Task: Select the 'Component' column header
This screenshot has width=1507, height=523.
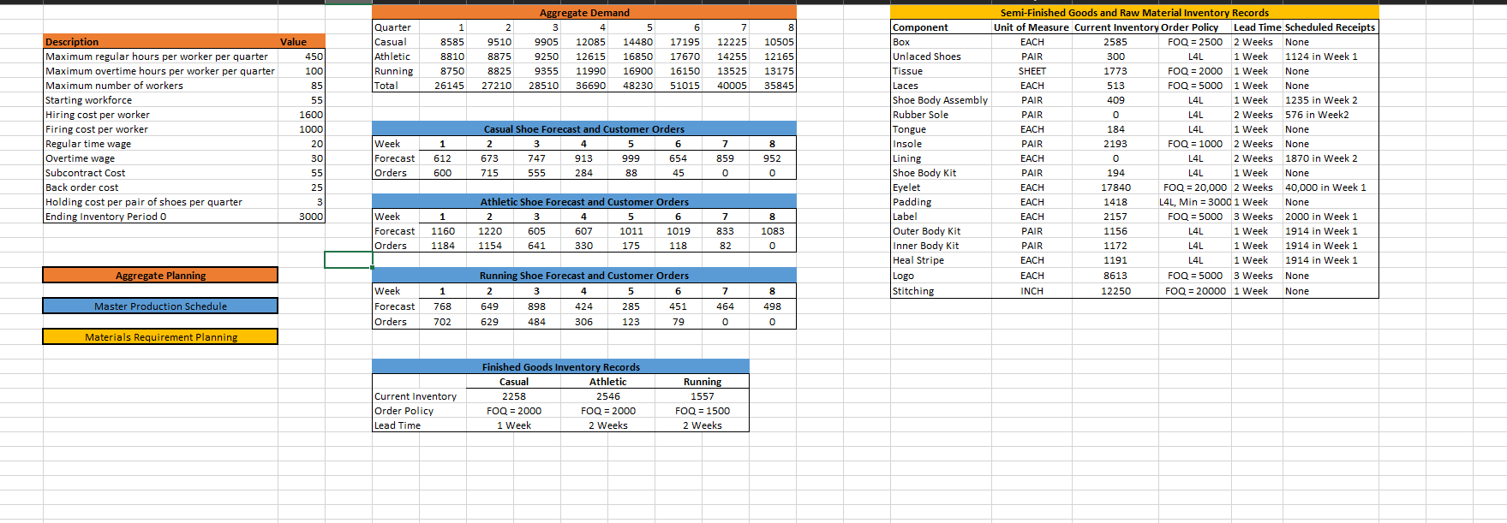Action: pyautogui.click(x=942, y=27)
